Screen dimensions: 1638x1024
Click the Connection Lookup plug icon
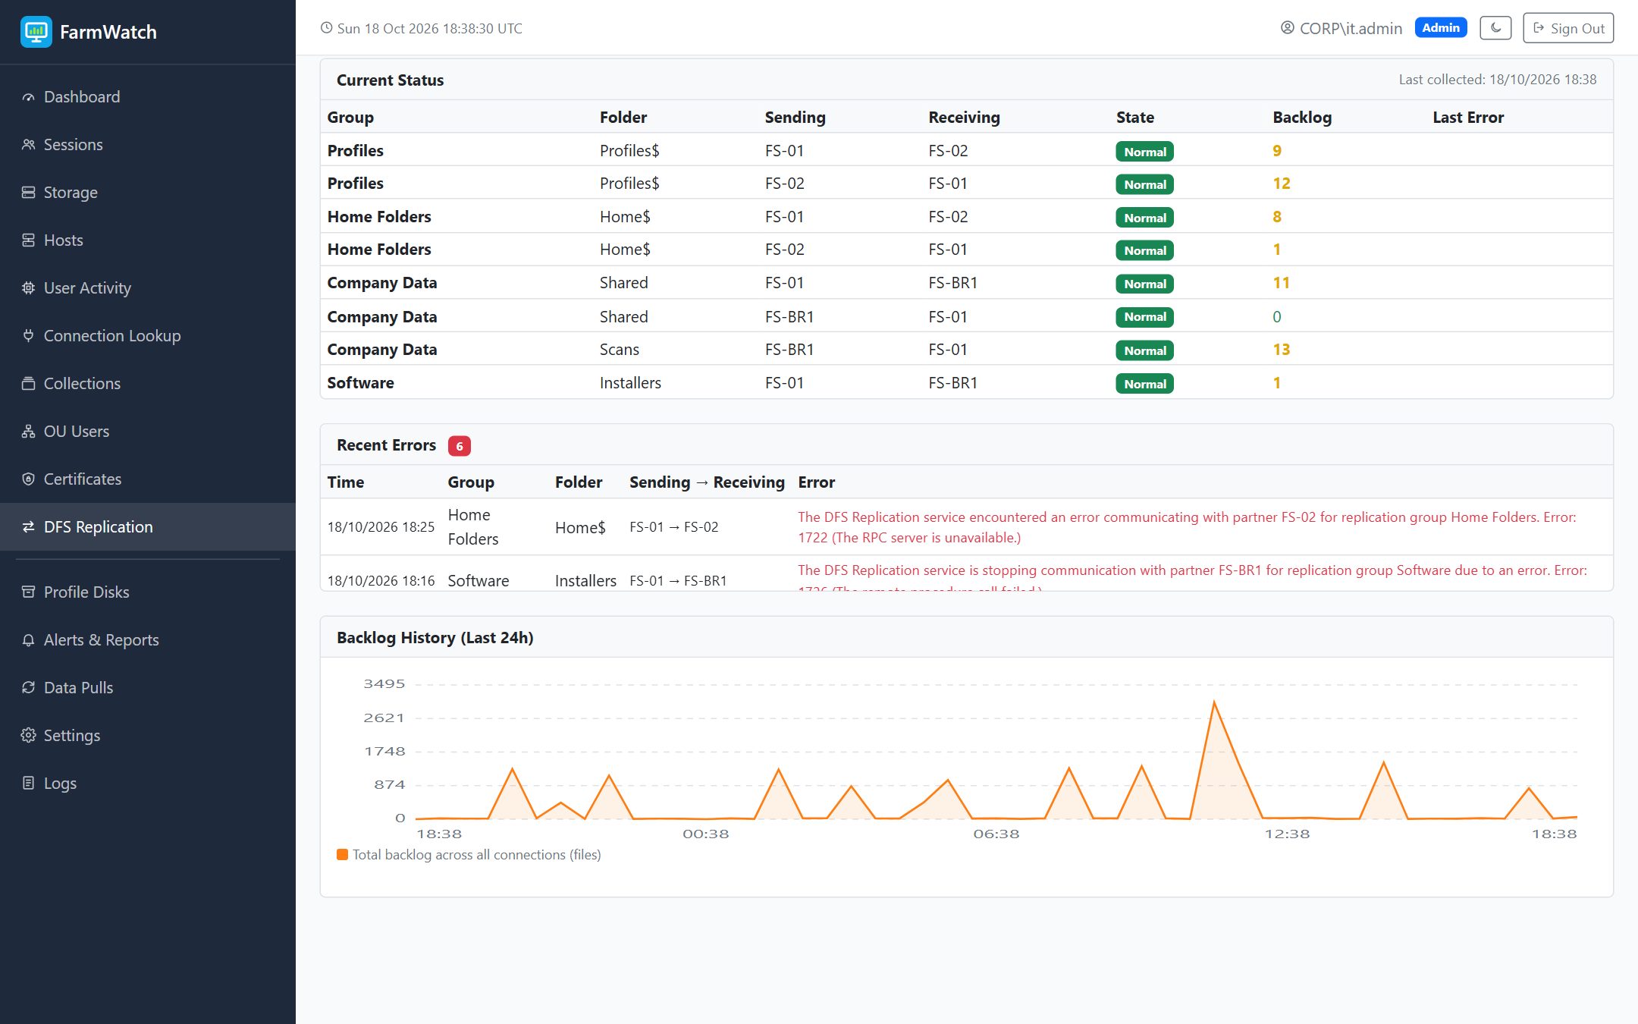[28, 336]
